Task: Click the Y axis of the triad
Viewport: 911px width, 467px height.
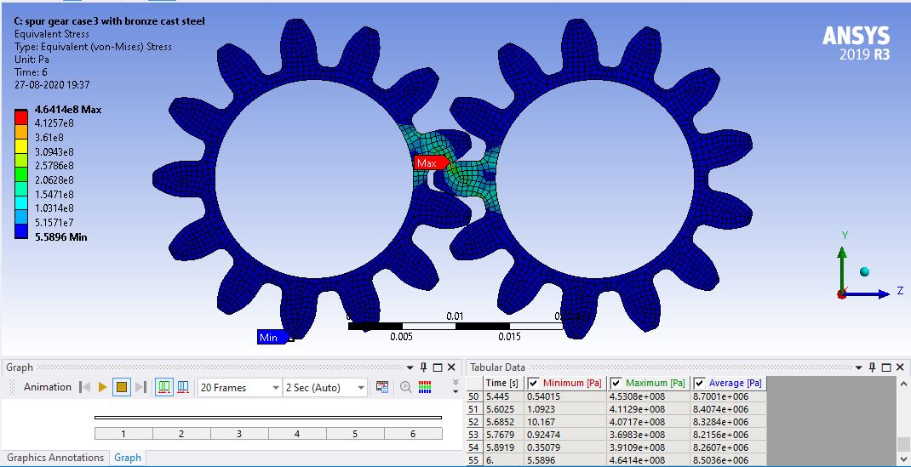Action: (842, 268)
